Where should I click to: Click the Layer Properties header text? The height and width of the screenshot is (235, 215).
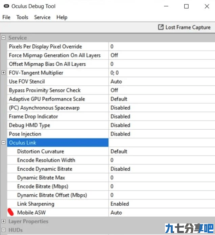tap(28, 221)
